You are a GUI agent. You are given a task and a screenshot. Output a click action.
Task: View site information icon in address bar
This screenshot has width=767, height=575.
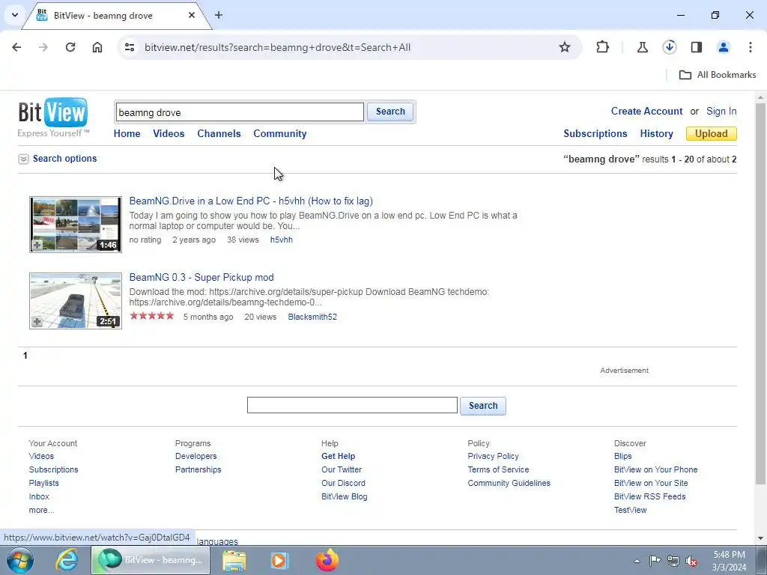[x=130, y=47]
